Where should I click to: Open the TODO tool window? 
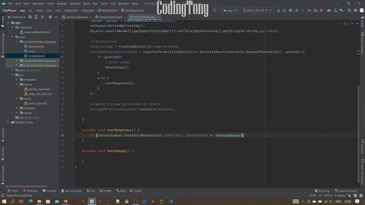(13, 191)
